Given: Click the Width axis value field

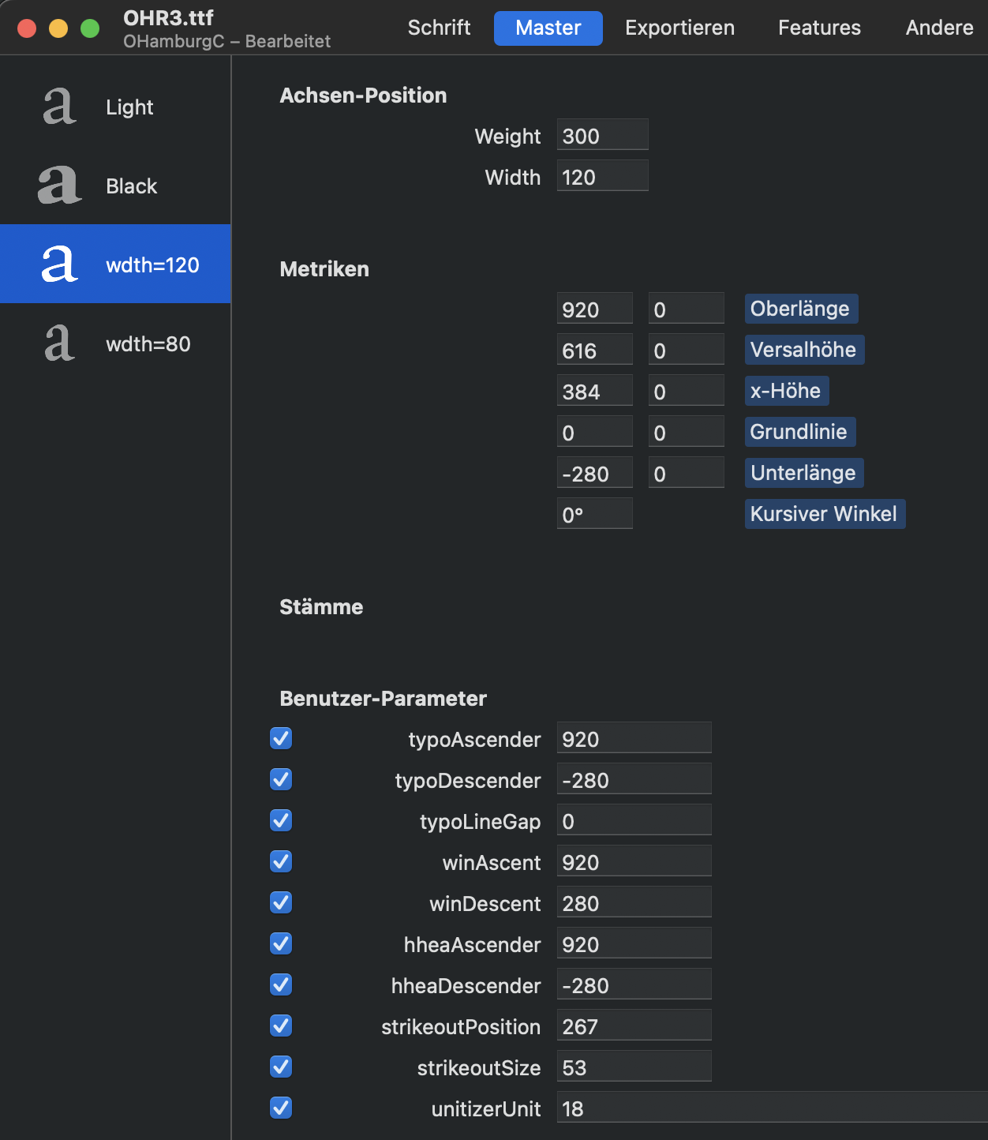Looking at the screenshot, I should tap(603, 176).
